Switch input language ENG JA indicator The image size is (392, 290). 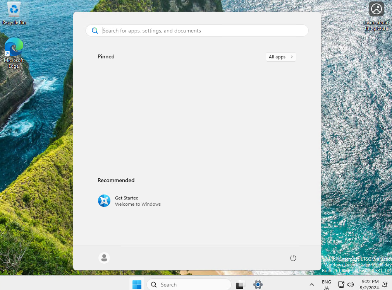326,285
